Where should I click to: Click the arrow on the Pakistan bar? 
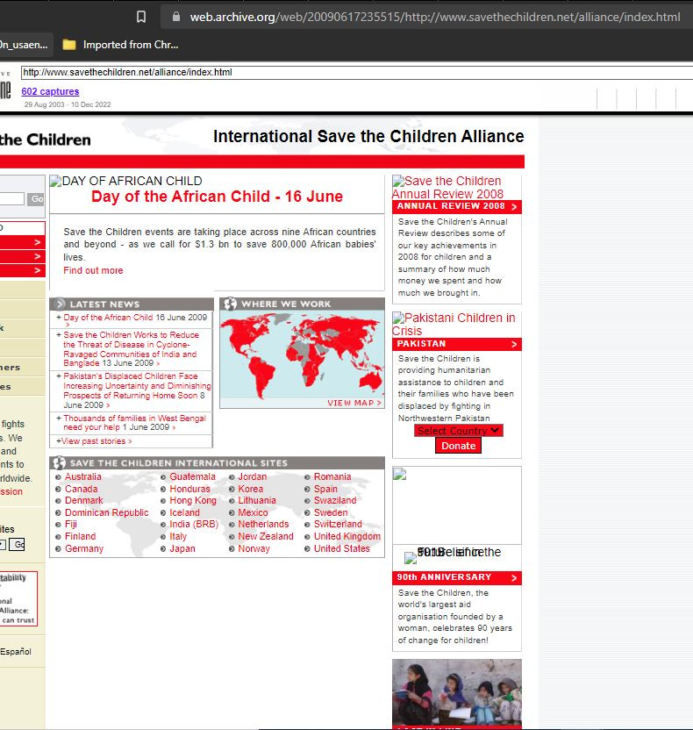514,344
